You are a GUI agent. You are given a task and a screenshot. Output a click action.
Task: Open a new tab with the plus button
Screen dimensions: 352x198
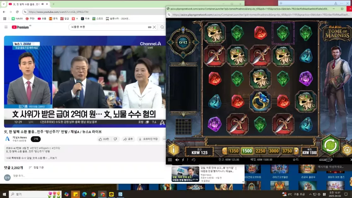coord(53,4)
